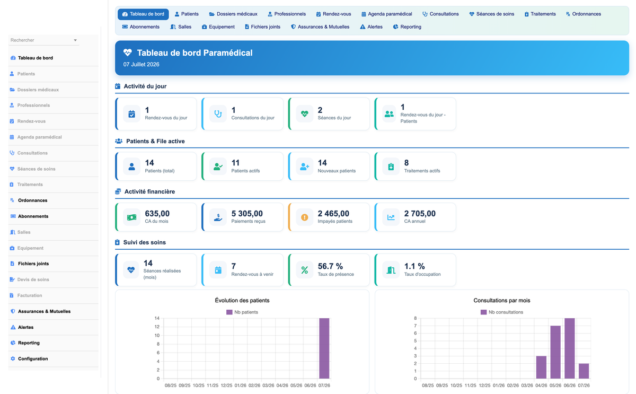The image size is (636, 394).
Task: Click the orange warning icon on Impayés patients card
Action: click(304, 217)
